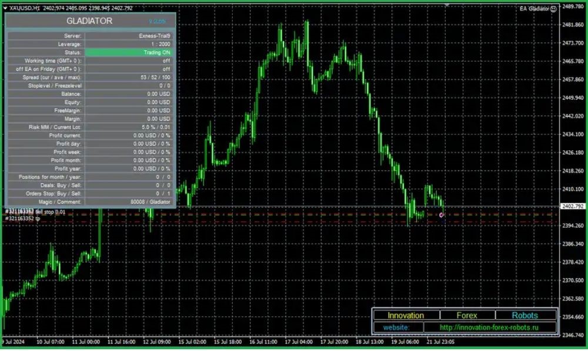588x351 pixels.
Task: Click the Innovation label box
Action: (405, 316)
